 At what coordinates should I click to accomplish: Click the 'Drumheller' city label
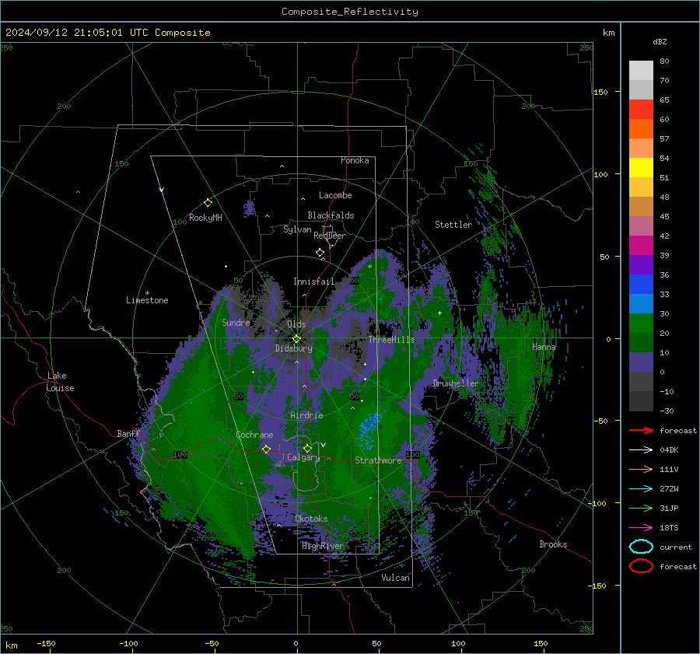(x=455, y=383)
